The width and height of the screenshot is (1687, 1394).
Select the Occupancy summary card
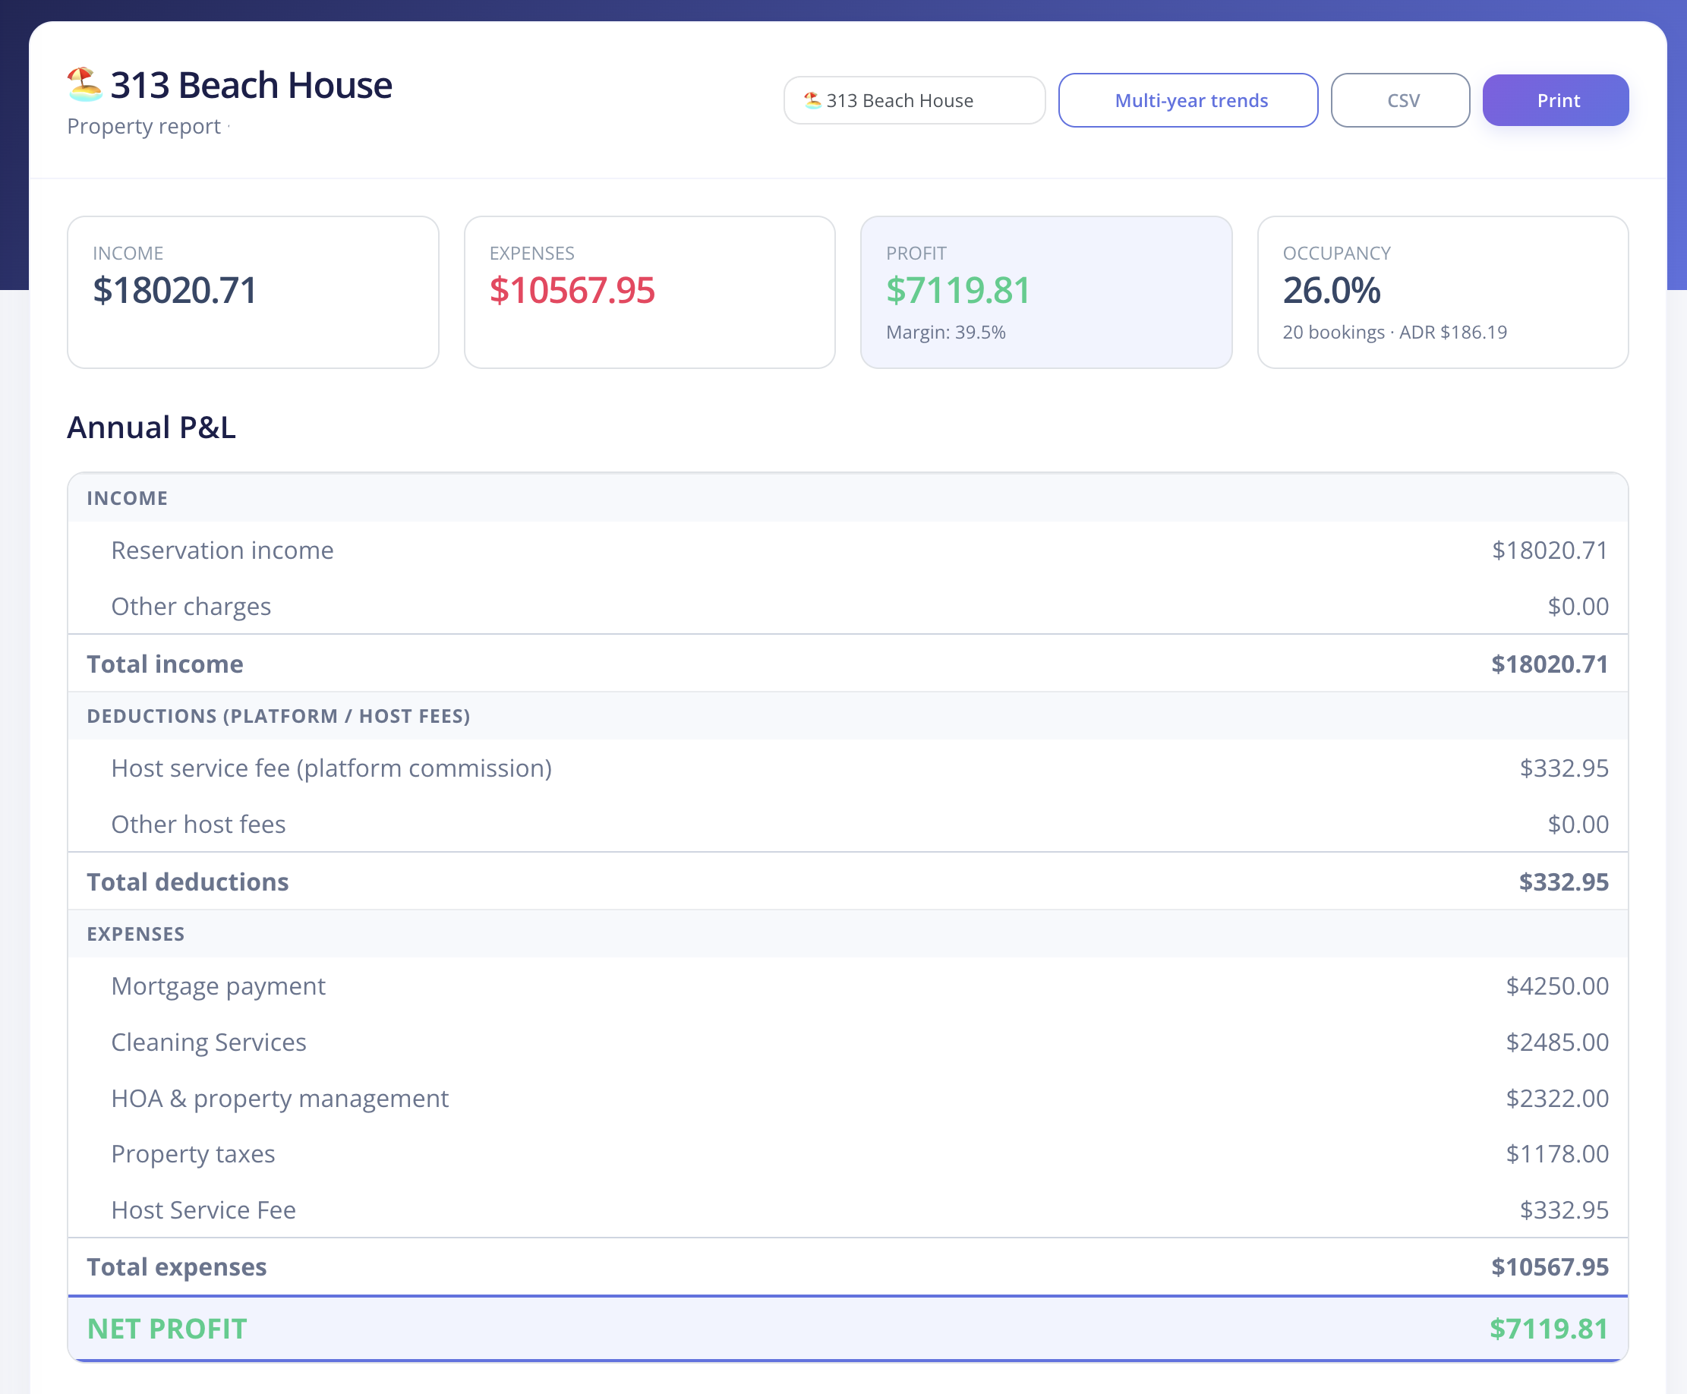pos(1443,292)
